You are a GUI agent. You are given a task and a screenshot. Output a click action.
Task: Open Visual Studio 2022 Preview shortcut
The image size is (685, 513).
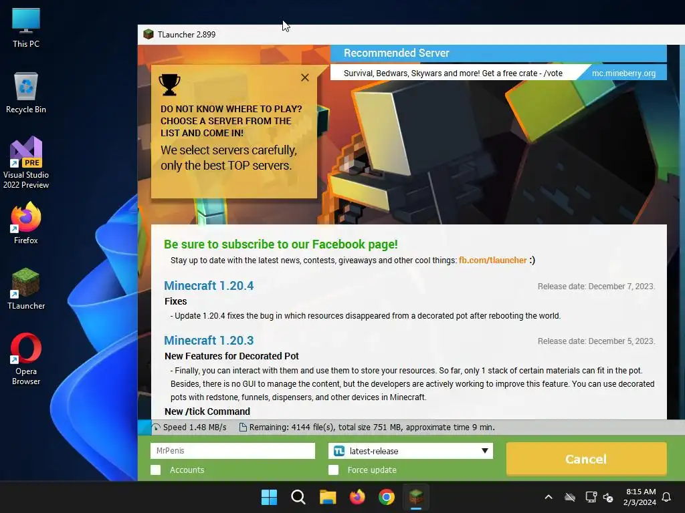click(26, 162)
